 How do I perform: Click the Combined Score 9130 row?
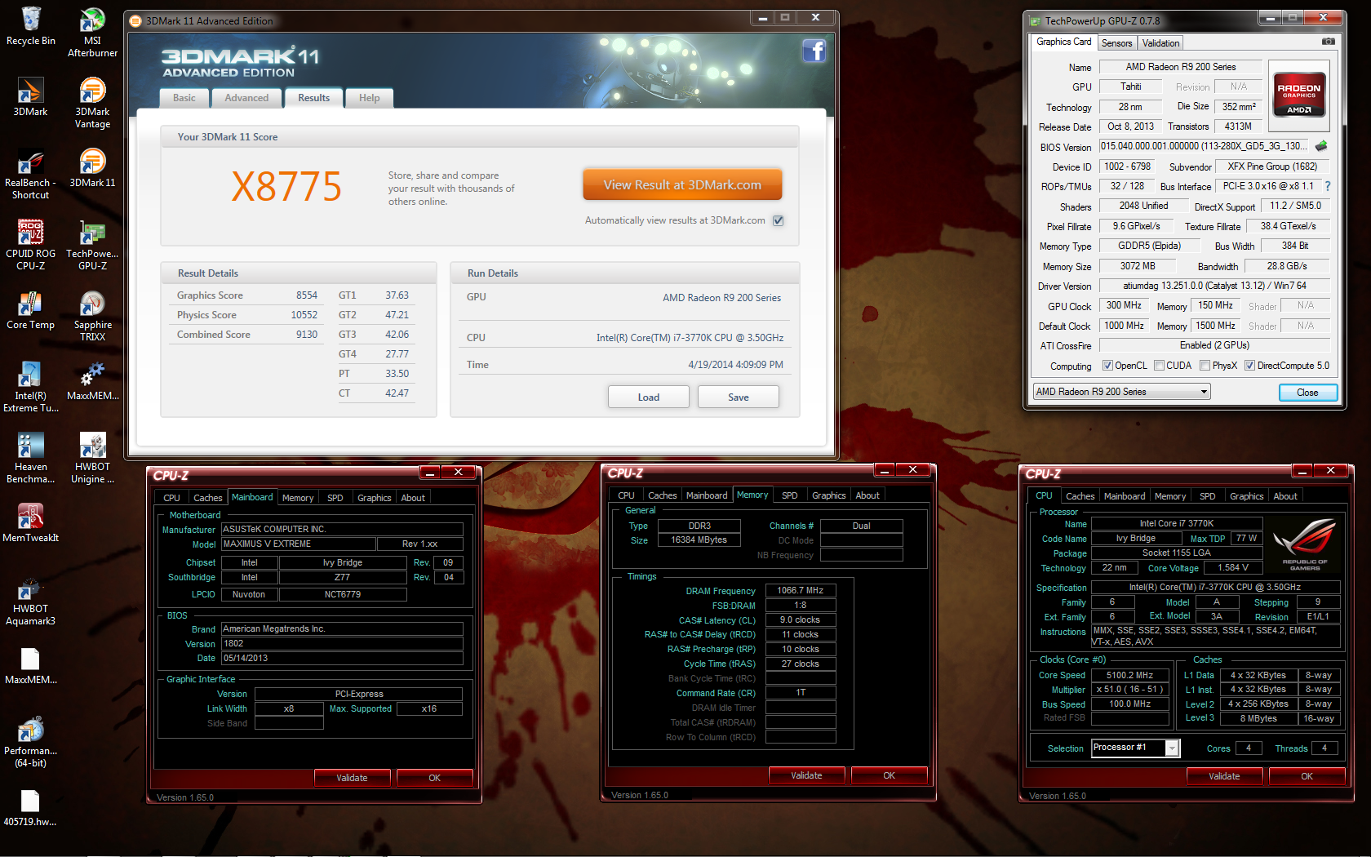(247, 335)
